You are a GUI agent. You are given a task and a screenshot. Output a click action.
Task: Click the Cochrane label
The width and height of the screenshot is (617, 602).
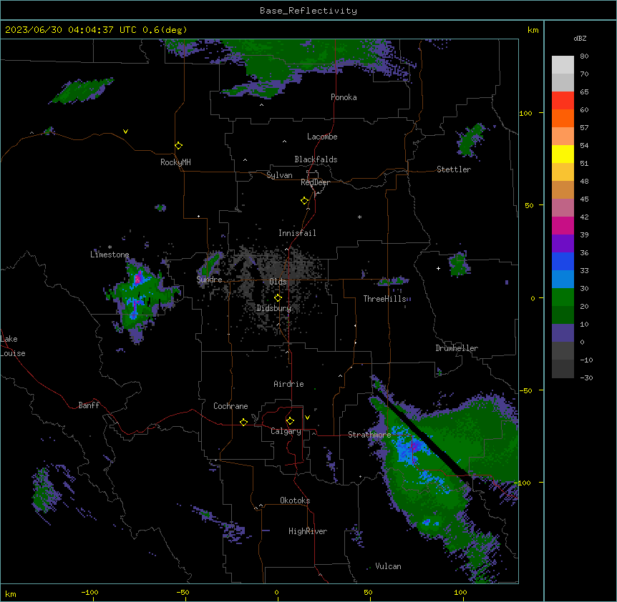coord(230,406)
